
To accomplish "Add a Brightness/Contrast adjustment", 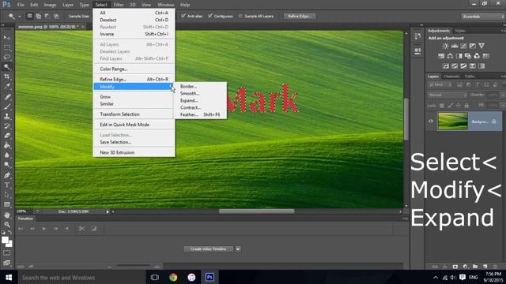I will 445,46.
